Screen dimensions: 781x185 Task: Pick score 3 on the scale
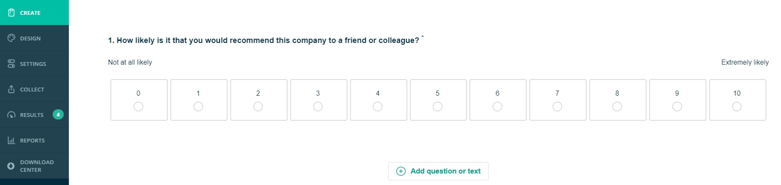coord(318,106)
